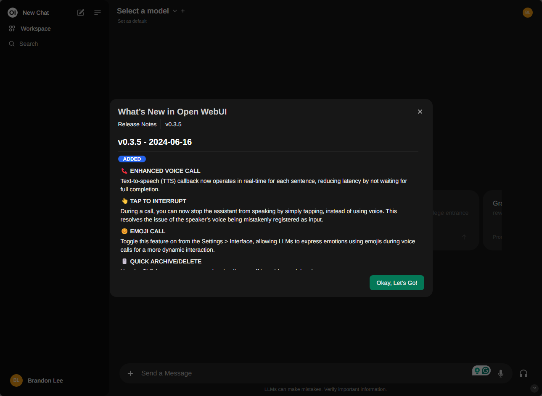Open the attachment plus menu in message bar
Image resolution: width=542 pixels, height=396 pixels.
[x=130, y=373]
